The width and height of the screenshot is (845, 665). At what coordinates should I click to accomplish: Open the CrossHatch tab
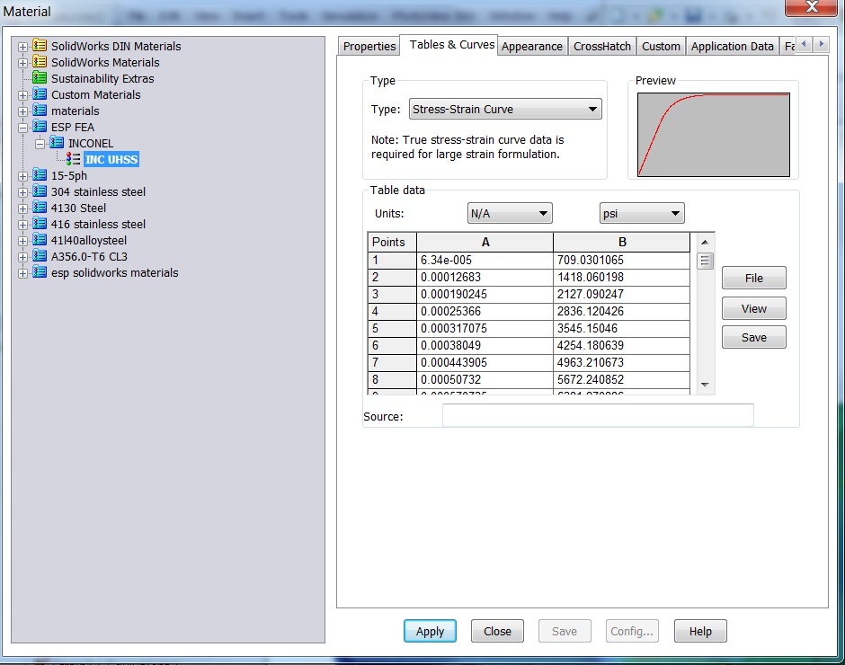click(x=602, y=47)
